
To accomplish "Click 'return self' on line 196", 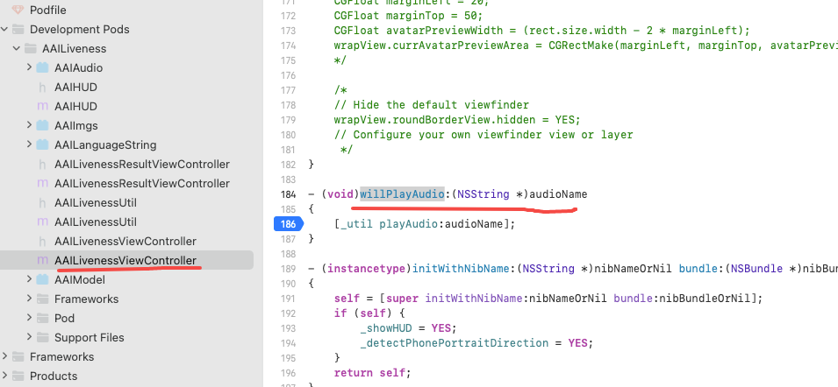I will point(373,373).
